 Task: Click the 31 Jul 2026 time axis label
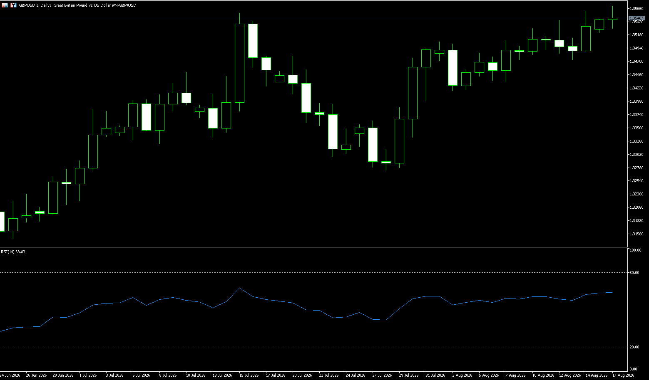click(x=435, y=375)
